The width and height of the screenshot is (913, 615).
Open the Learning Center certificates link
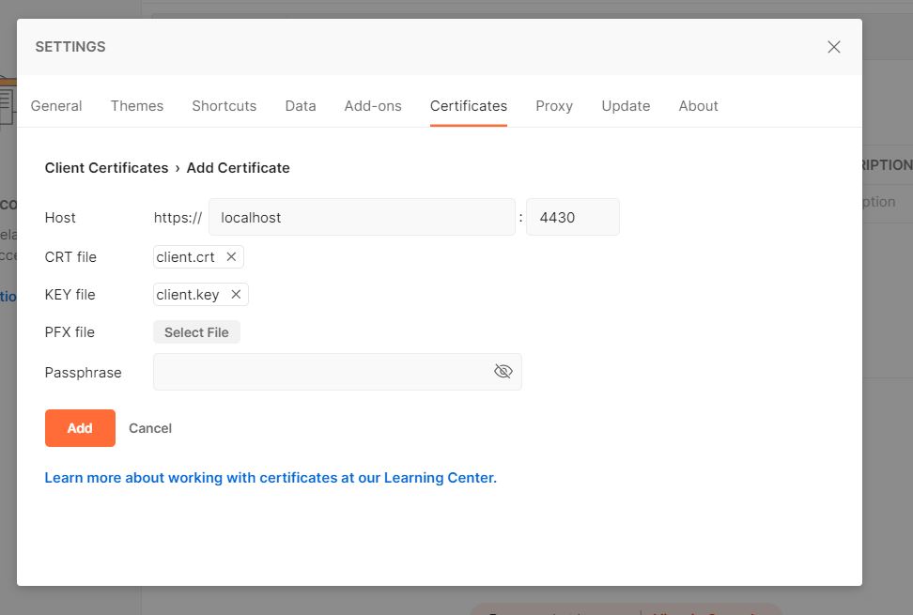coord(271,477)
